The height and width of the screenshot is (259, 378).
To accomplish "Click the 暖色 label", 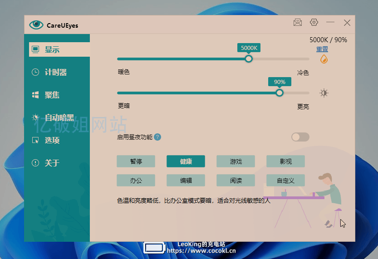I will (124, 72).
